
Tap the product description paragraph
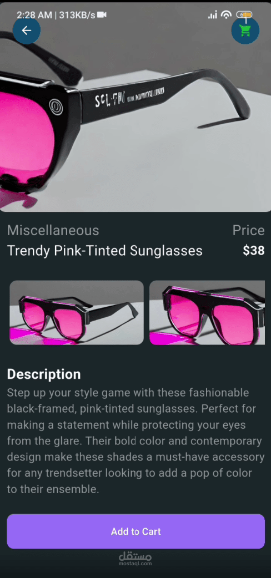pyautogui.click(x=136, y=441)
